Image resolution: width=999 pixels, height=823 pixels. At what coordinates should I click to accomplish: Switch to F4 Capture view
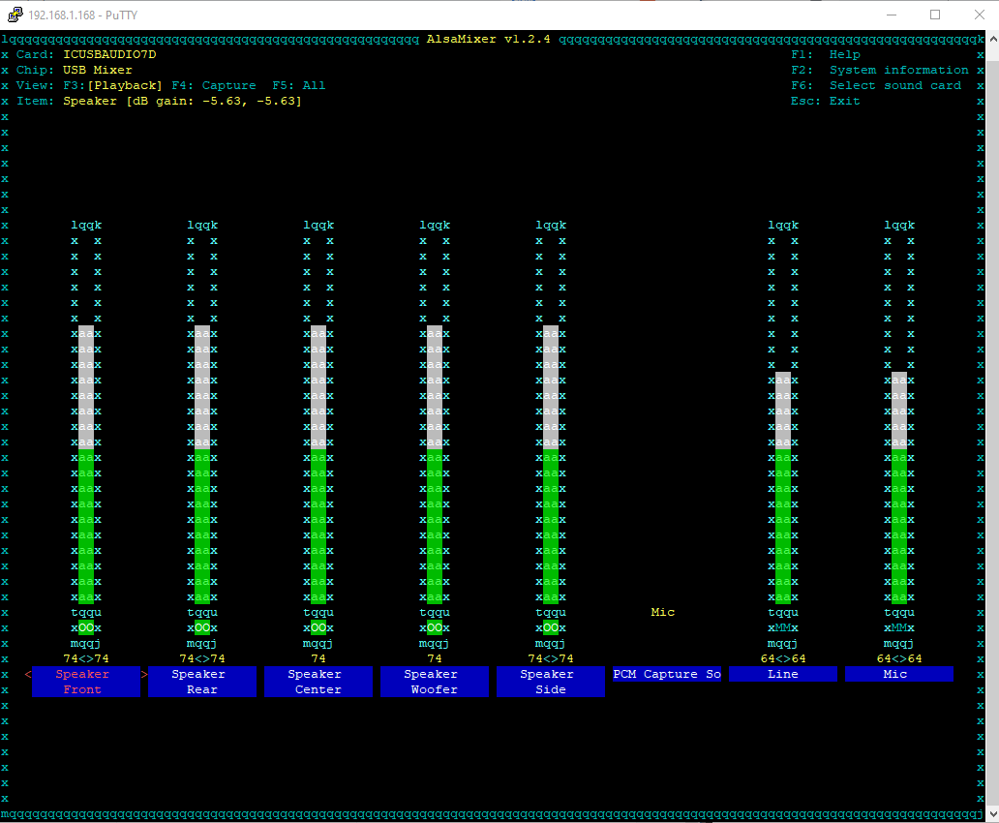(213, 85)
